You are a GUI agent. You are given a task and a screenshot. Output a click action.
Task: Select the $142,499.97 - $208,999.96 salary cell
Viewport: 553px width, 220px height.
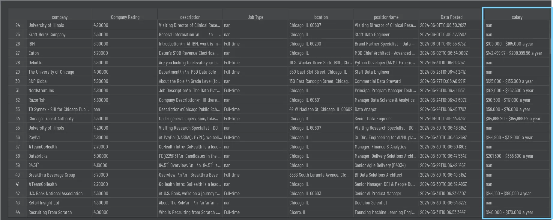[x=517, y=53]
